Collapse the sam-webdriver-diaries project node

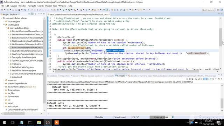pyautogui.click(x=2, y=18)
